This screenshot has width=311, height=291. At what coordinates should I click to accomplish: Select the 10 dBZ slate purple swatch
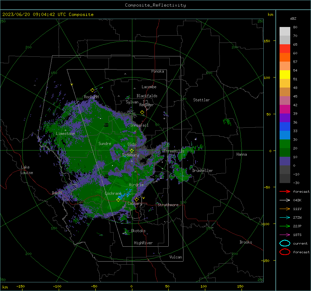click(x=285, y=161)
